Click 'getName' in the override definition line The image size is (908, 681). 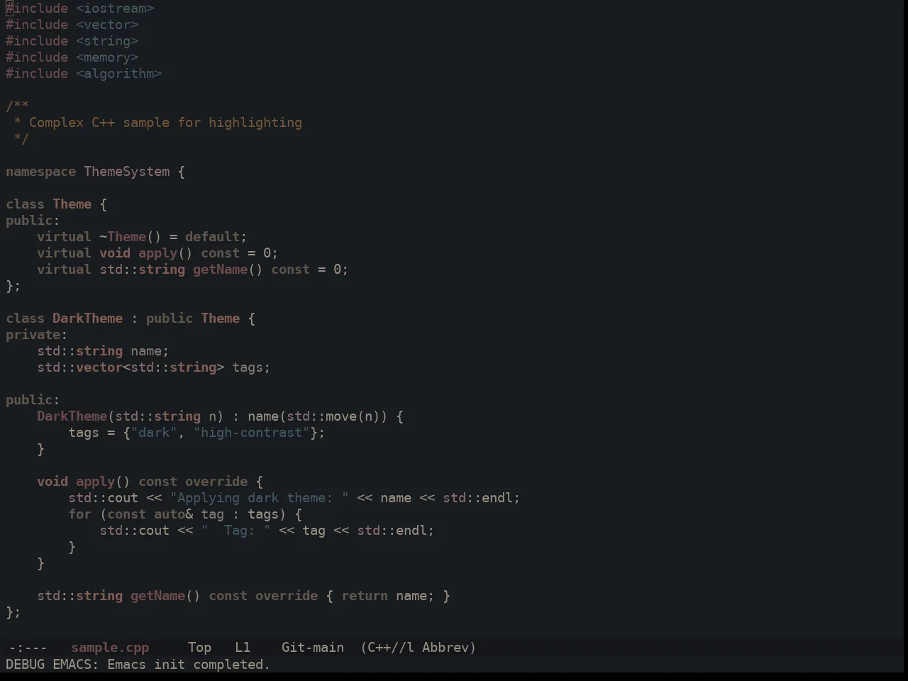click(158, 596)
